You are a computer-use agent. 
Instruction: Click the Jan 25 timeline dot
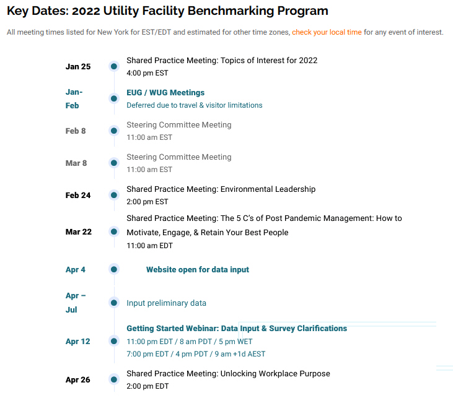tap(114, 66)
